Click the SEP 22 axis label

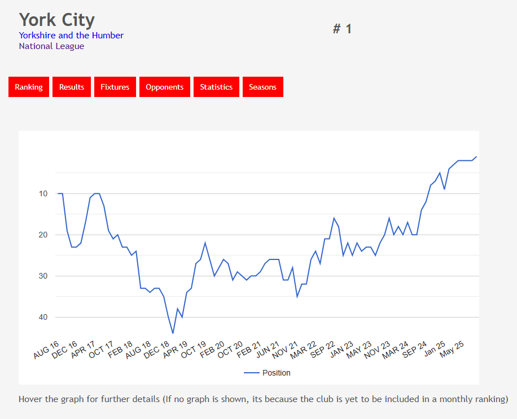(322, 350)
